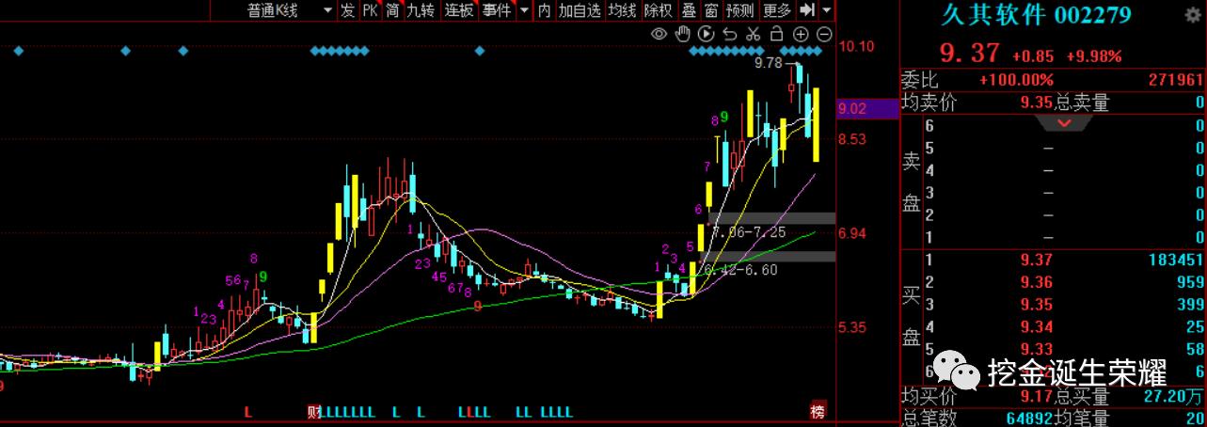Click the 271961 委比 volume value
Screen dimensions: 1207x427
(1176, 81)
